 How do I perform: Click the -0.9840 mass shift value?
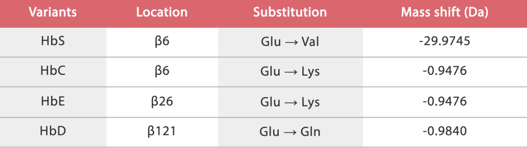(444, 131)
